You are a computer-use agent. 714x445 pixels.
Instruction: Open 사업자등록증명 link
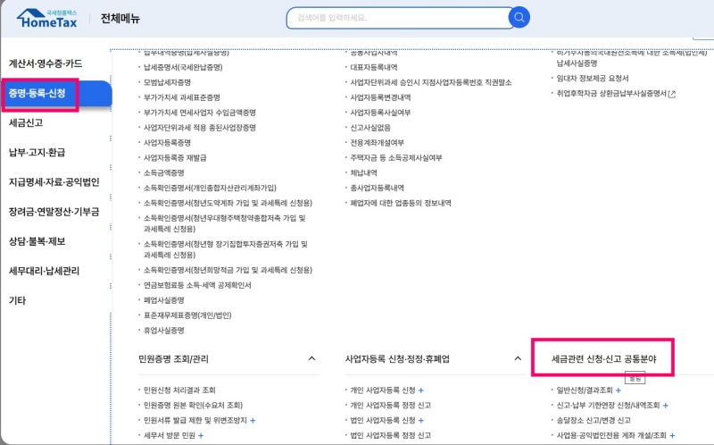pyautogui.click(x=167, y=142)
